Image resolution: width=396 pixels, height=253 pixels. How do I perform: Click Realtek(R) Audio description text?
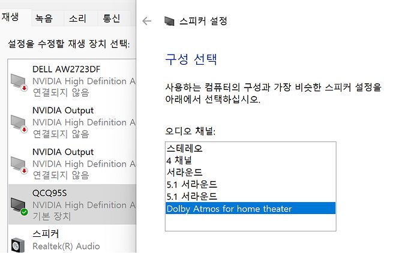(67, 246)
